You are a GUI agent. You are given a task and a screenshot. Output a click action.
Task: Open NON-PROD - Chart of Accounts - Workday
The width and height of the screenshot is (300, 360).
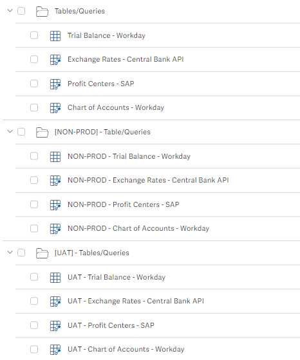pos(138,228)
